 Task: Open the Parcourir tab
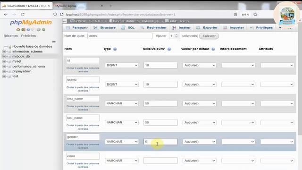pos(77,27)
